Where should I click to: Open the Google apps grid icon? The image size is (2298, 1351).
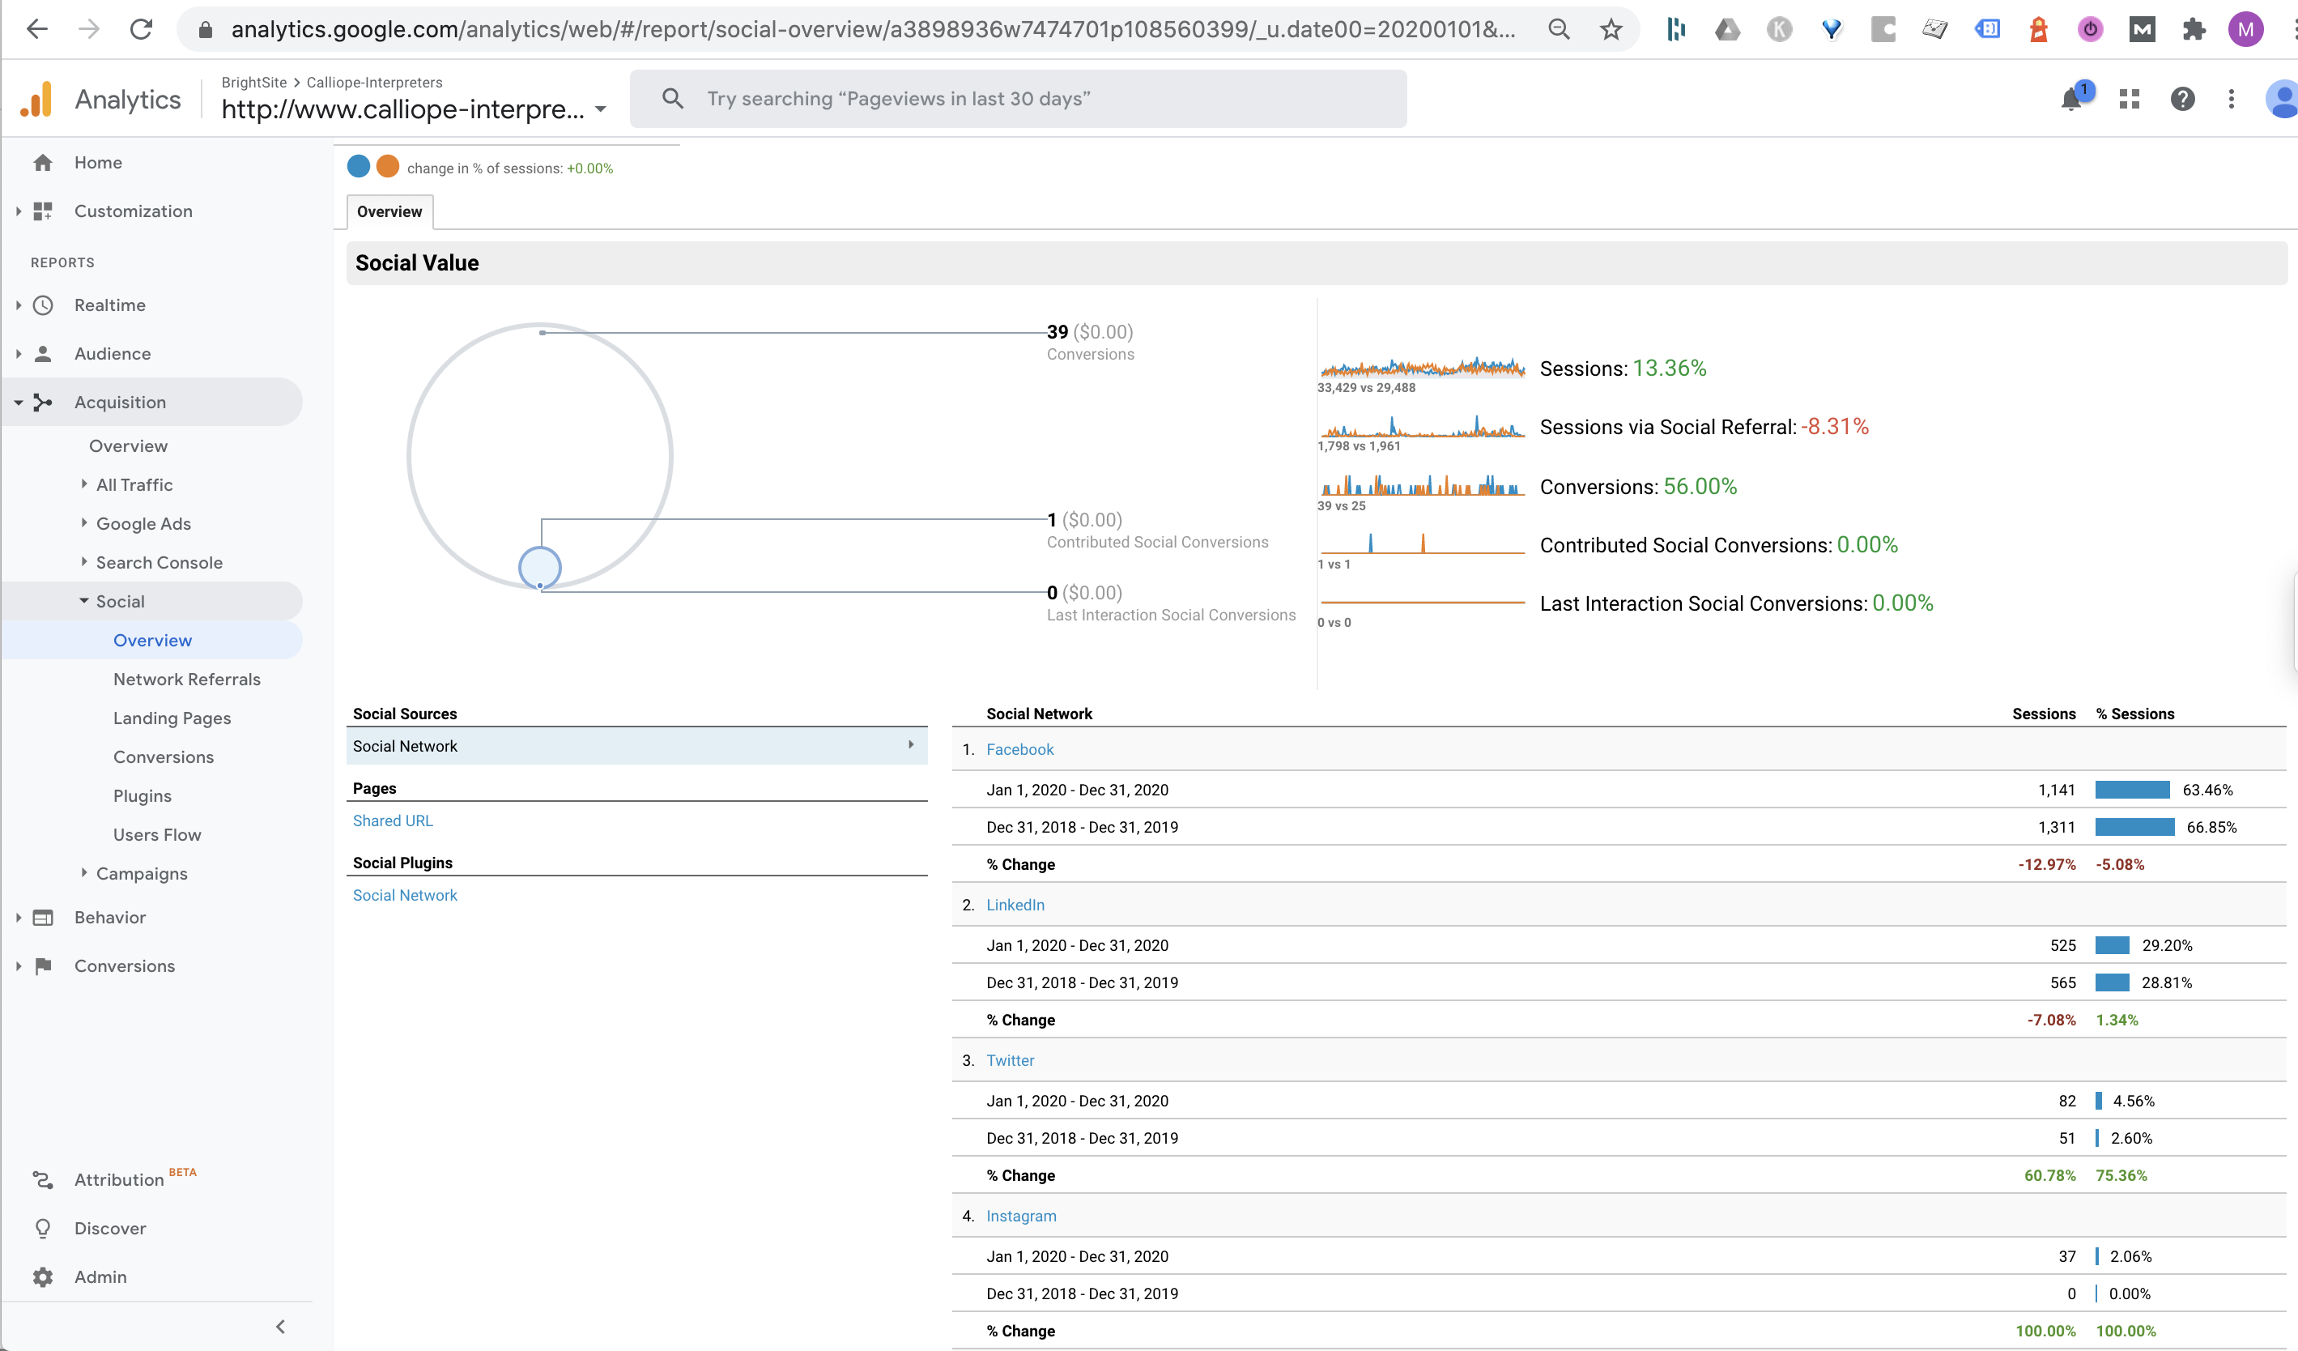pyautogui.click(x=2130, y=100)
